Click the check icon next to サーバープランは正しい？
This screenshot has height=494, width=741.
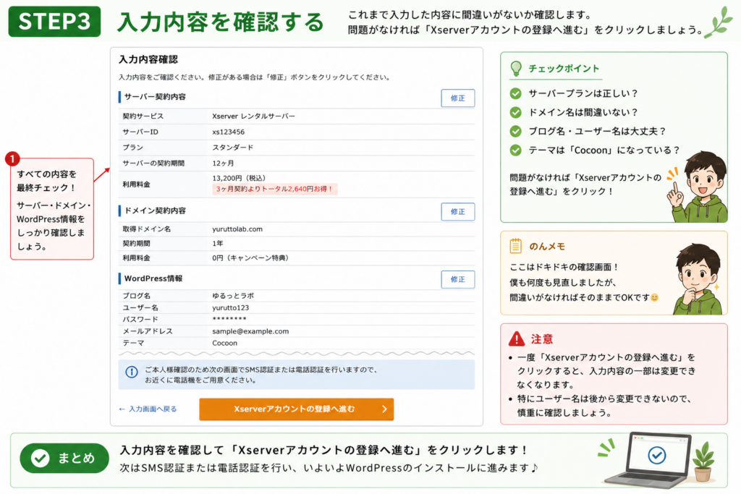click(515, 93)
